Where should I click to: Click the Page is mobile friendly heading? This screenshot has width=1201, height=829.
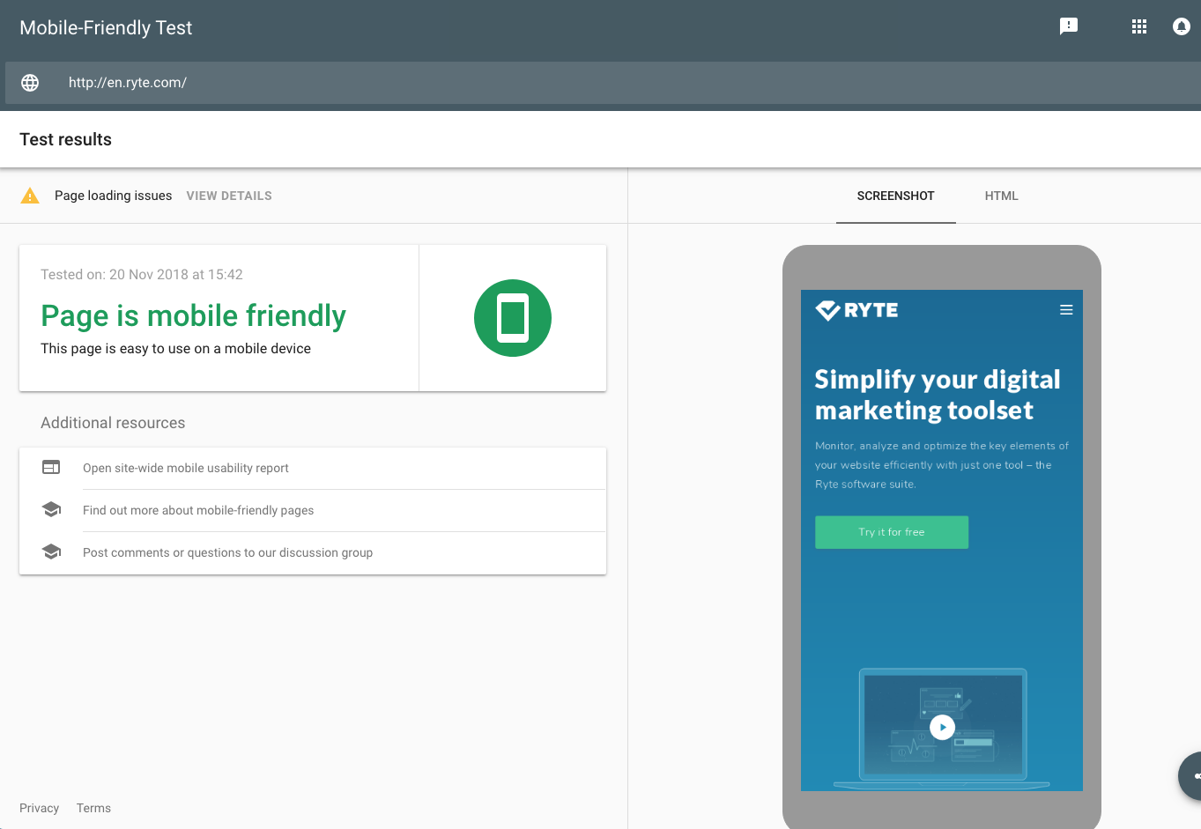click(193, 315)
